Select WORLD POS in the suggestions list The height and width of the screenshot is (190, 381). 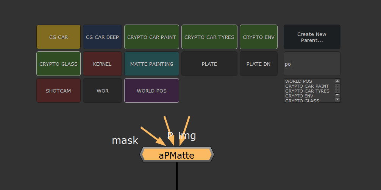point(298,81)
